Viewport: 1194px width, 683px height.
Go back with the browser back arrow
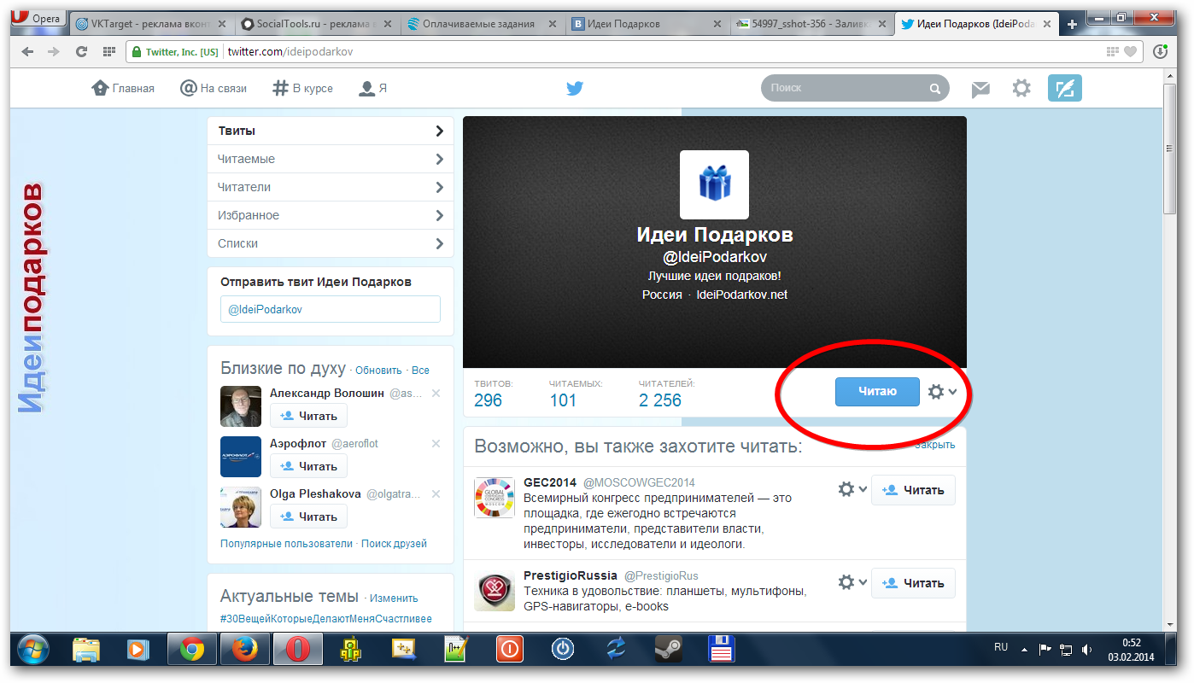pos(28,51)
